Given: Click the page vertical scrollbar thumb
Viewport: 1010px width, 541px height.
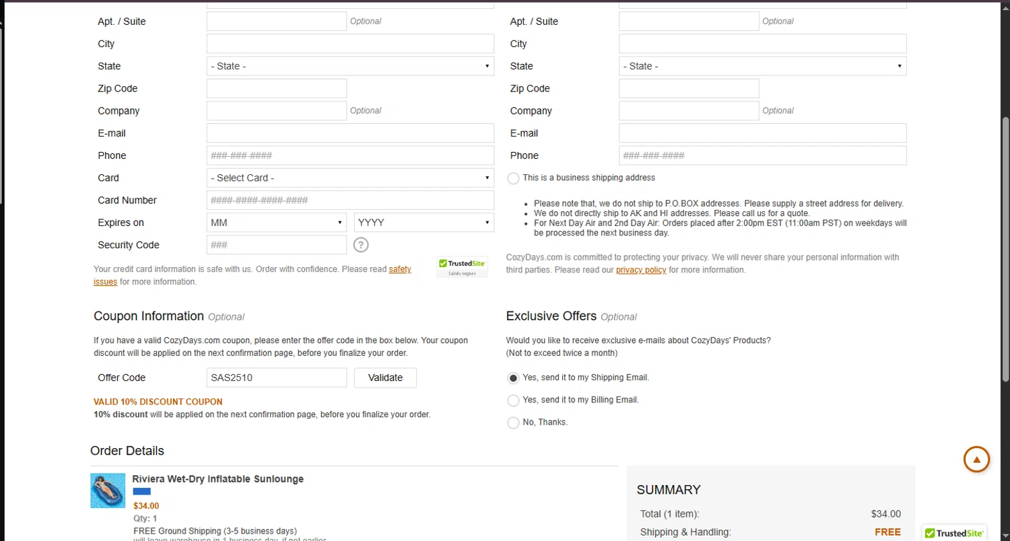Looking at the screenshot, I should coord(1006,249).
